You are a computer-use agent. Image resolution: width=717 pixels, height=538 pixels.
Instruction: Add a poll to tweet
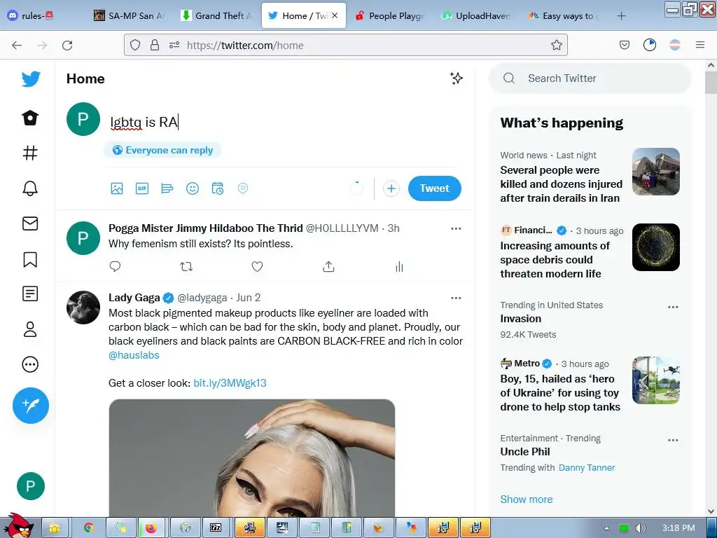(x=167, y=188)
